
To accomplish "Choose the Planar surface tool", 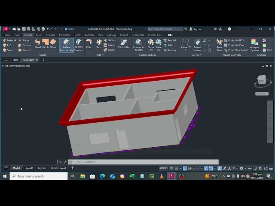I will [24, 40].
